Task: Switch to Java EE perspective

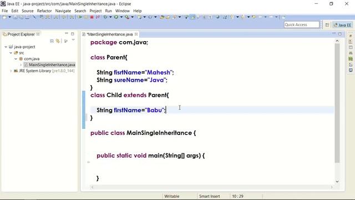Action: 342,25
